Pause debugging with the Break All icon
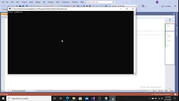 coord(84,6)
